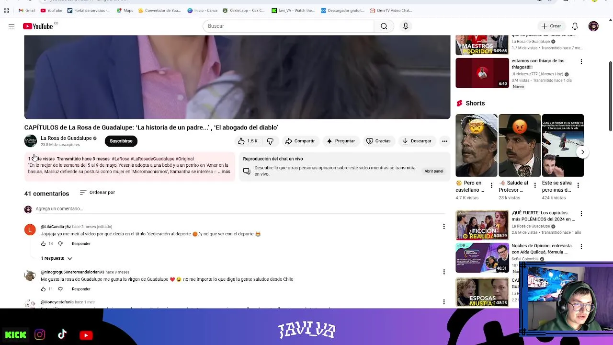This screenshot has height=345, width=613.
Task: Click in the Buscar search field
Action: point(288,26)
